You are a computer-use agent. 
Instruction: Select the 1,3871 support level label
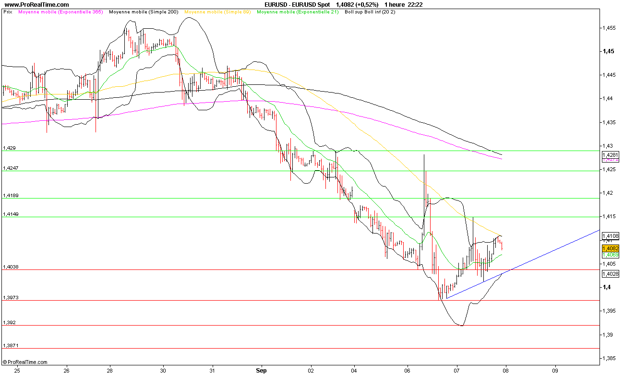coord(11,346)
